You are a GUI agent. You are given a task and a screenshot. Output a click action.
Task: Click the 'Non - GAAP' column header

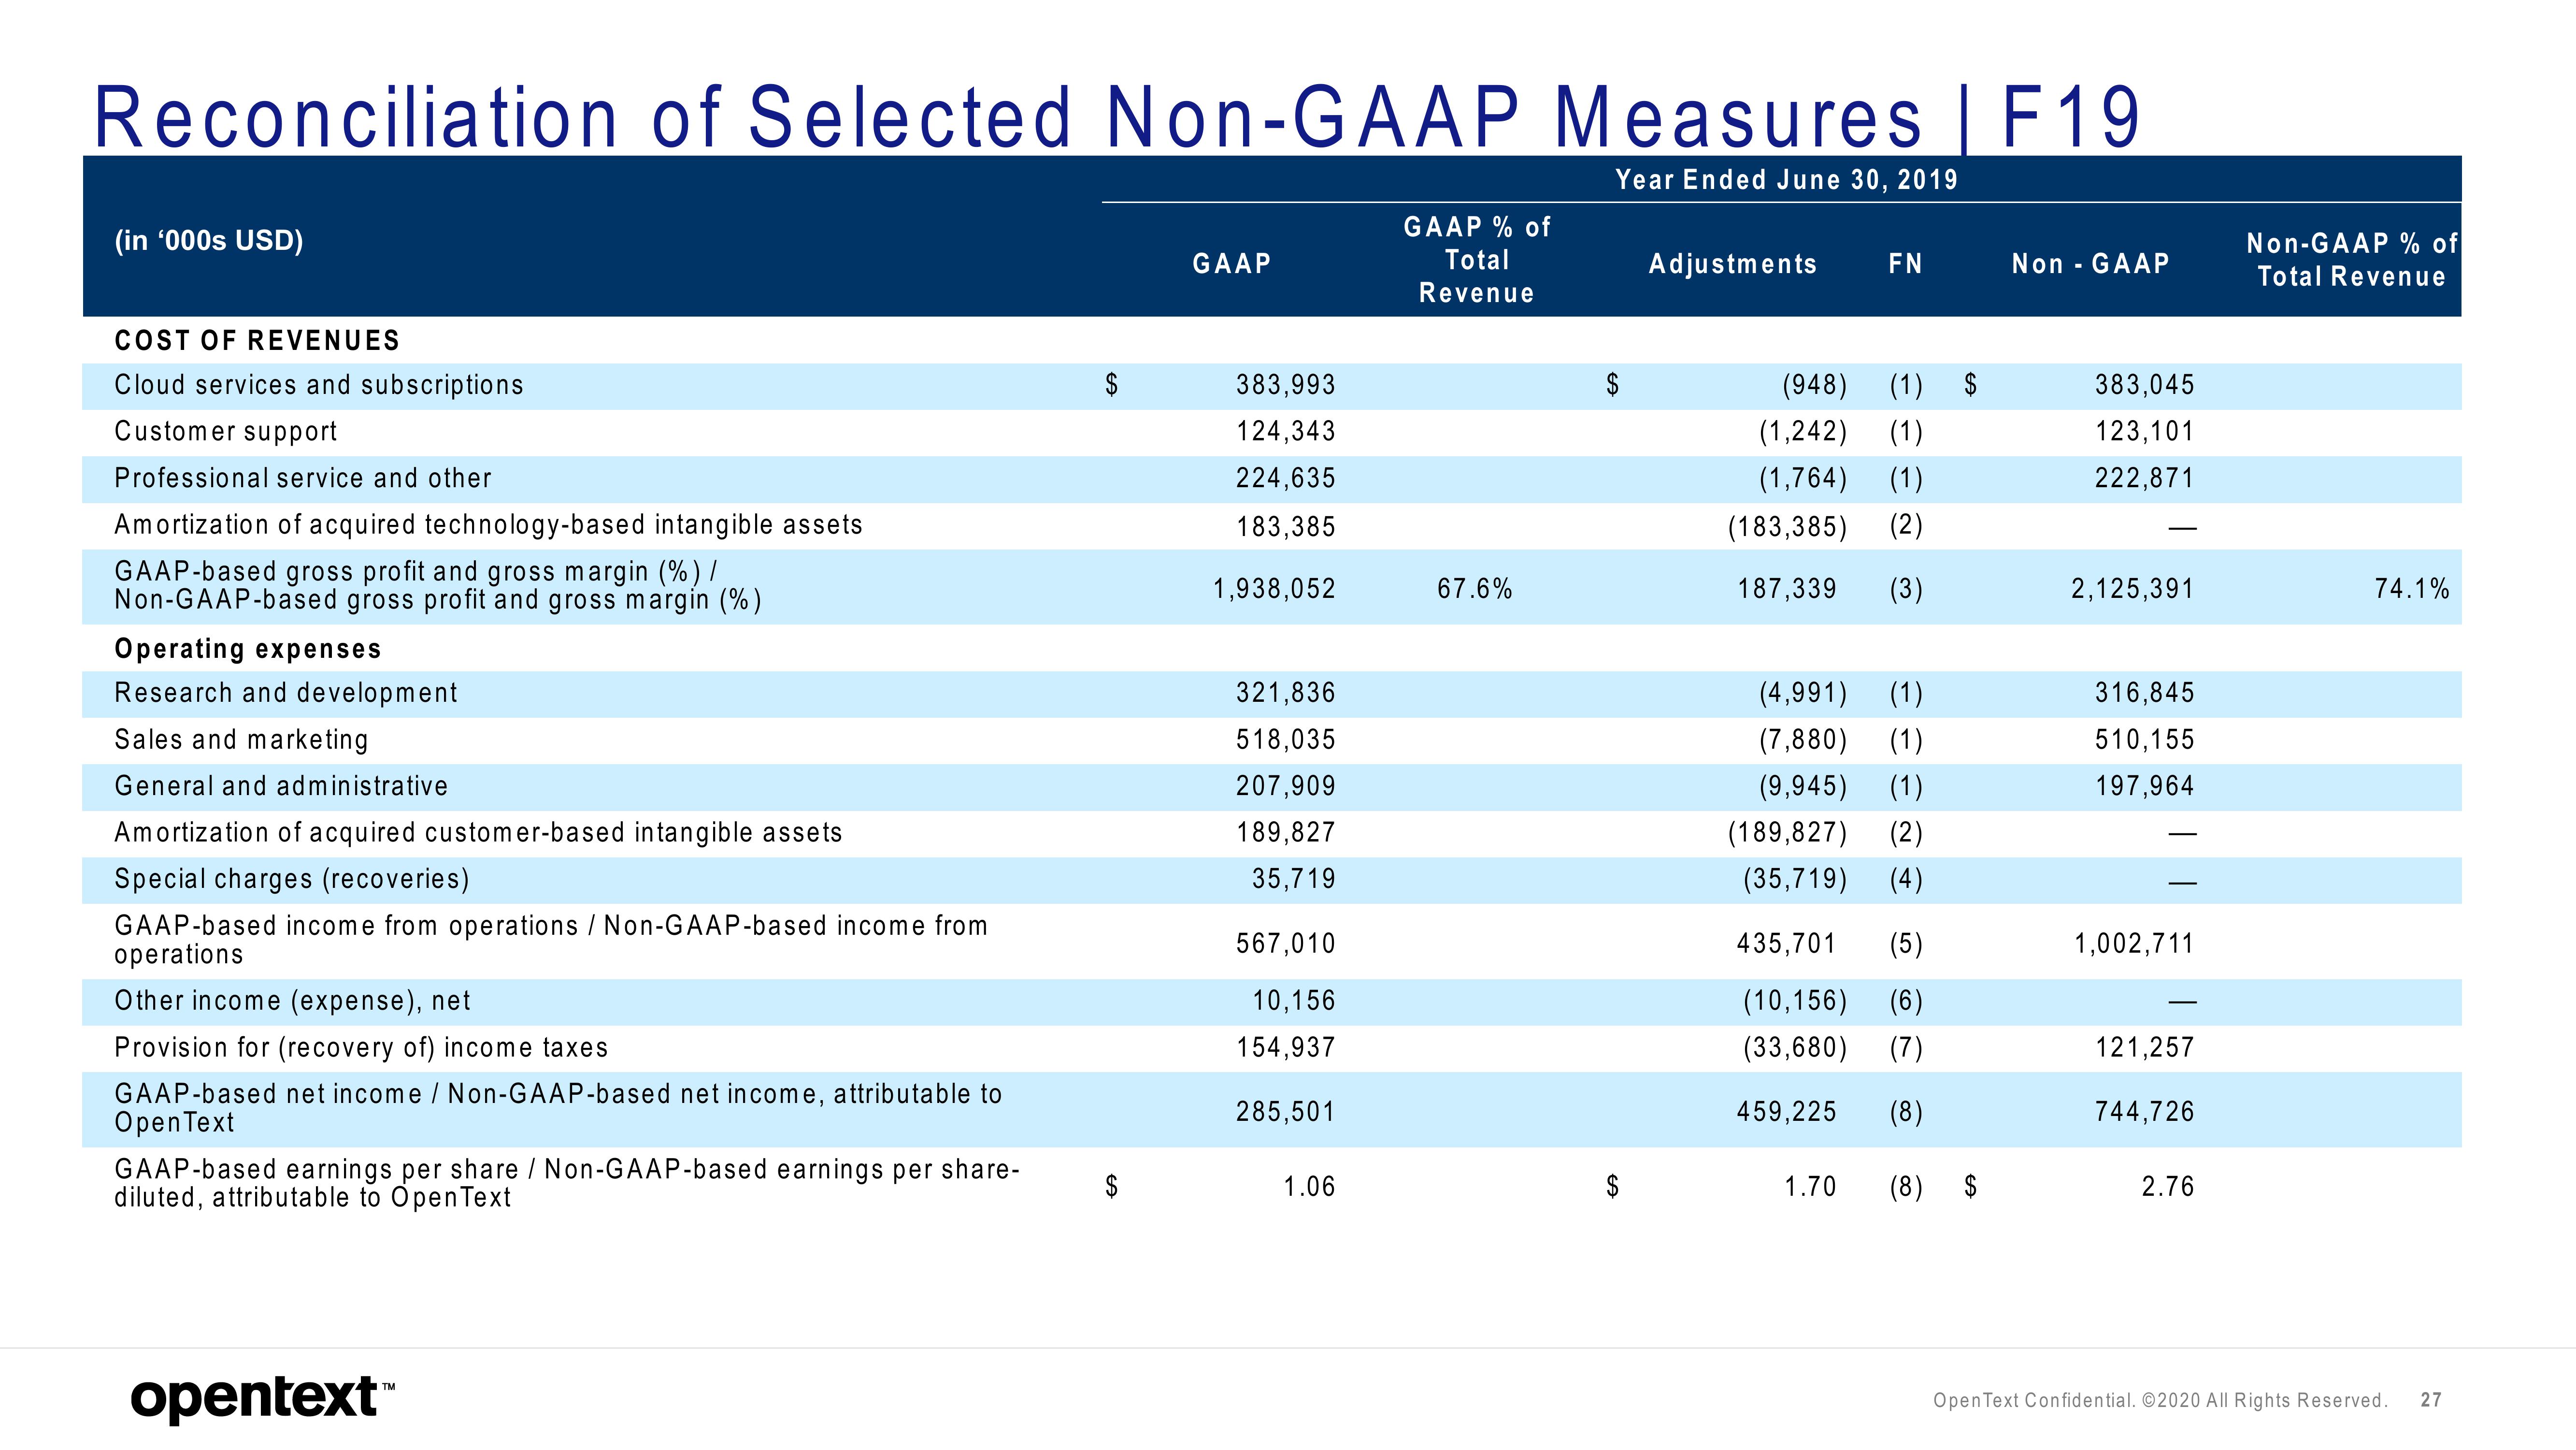(2091, 264)
